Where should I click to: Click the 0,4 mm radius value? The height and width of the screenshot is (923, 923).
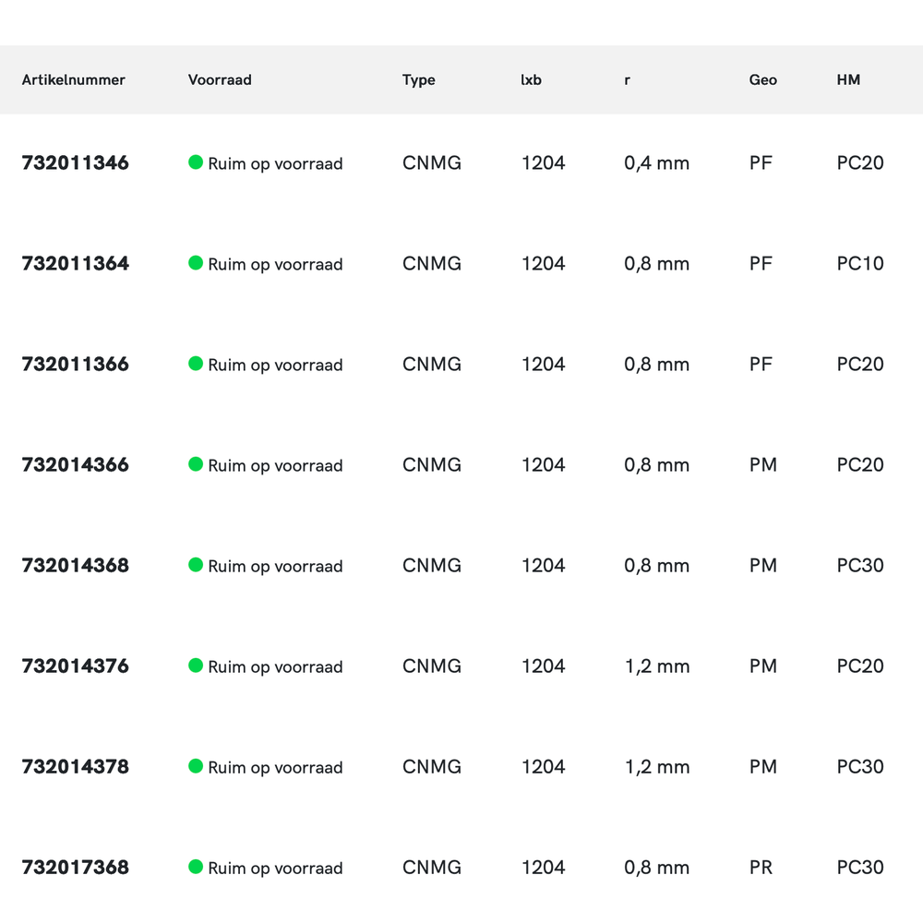657,163
